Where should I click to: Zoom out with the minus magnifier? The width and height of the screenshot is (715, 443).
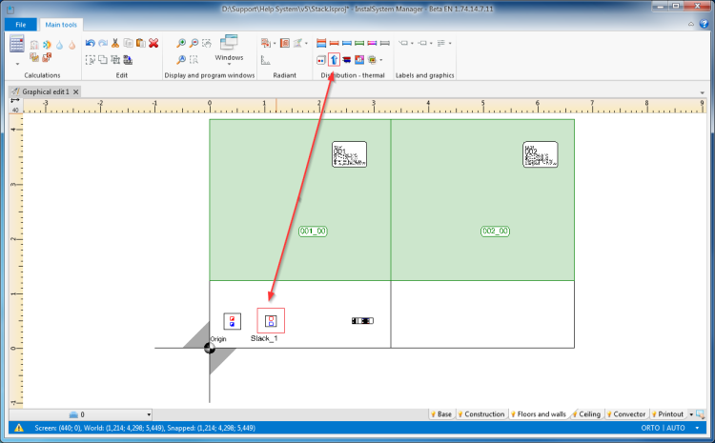click(x=194, y=43)
